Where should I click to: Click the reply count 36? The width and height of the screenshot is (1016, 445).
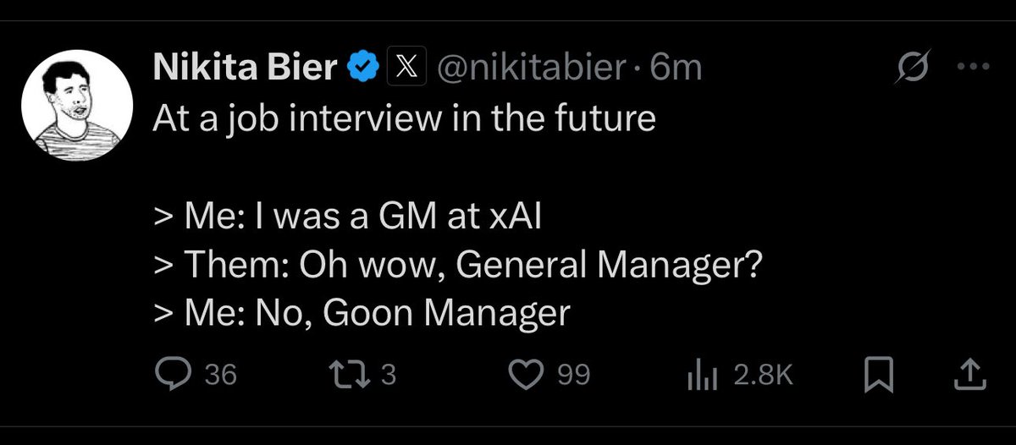tap(221, 374)
